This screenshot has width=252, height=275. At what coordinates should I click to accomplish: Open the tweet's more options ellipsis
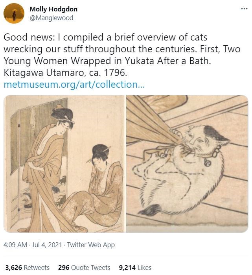tap(244, 8)
